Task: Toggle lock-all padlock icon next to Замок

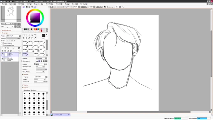Action: coord(14,41)
